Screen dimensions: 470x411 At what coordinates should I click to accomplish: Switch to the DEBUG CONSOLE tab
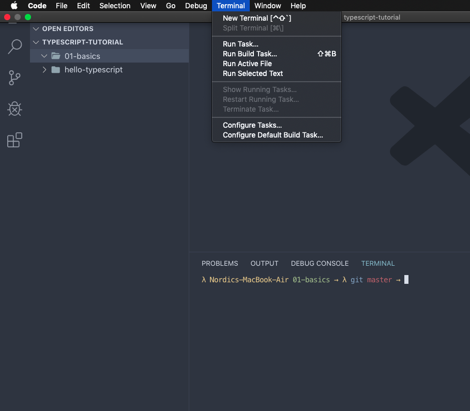coord(320,264)
